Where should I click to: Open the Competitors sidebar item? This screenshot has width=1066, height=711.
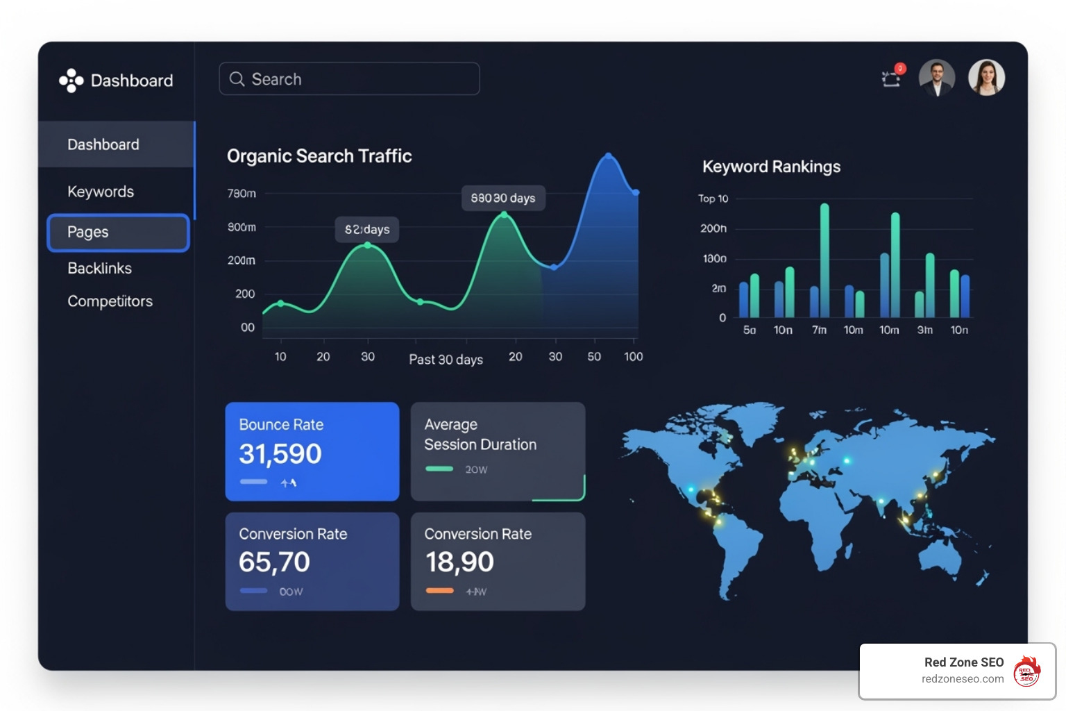pyautogui.click(x=110, y=301)
